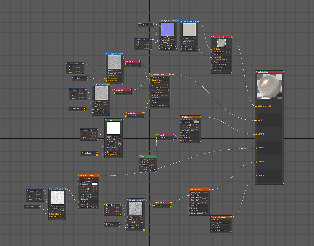Click the Layer5 input pin on OctLayered
Image resolution: width=314 pixels, height=246 pixels.
[x=256, y=175]
